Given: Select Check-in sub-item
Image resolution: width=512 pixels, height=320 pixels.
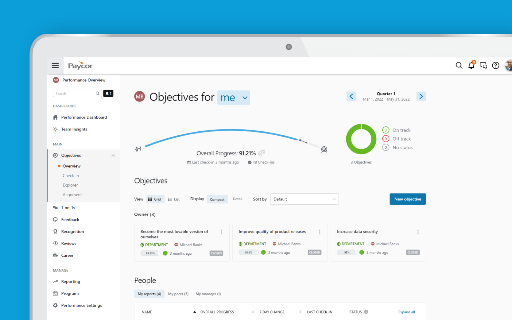Looking at the screenshot, I should pyautogui.click(x=71, y=175).
